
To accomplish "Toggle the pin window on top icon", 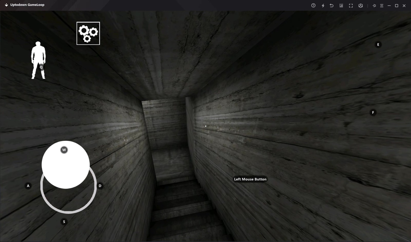I will [x=374, y=5].
